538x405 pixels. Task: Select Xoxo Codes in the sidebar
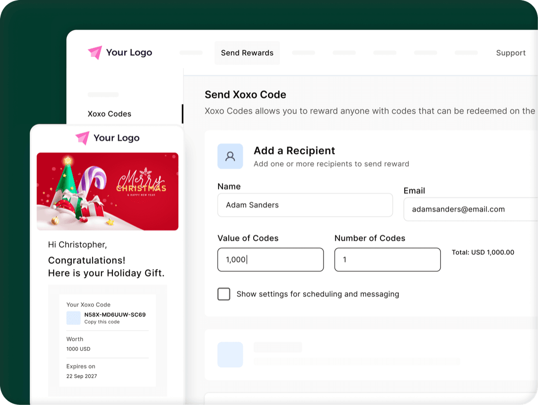coord(109,114)
